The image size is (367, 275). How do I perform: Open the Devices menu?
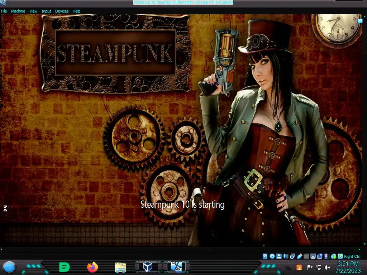point(62,11)
